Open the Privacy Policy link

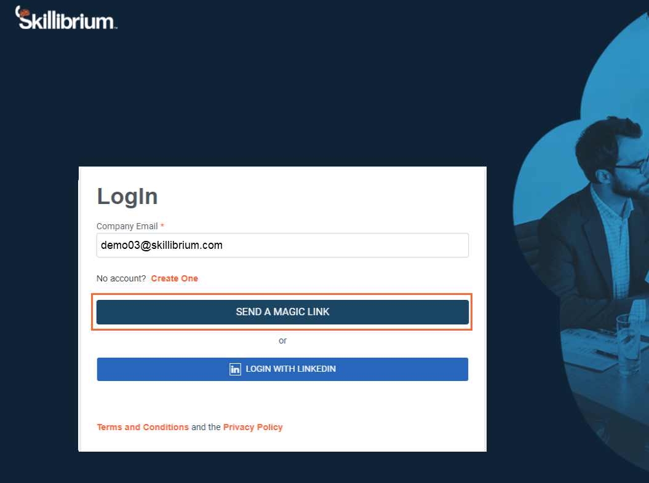click(253, 427)
